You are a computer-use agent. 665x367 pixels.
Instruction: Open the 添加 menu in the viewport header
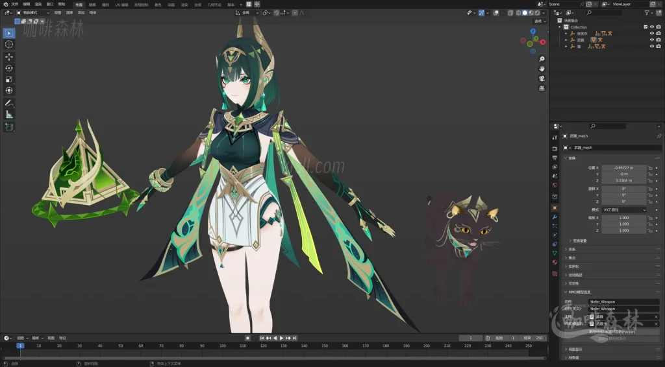click(81, 13)
